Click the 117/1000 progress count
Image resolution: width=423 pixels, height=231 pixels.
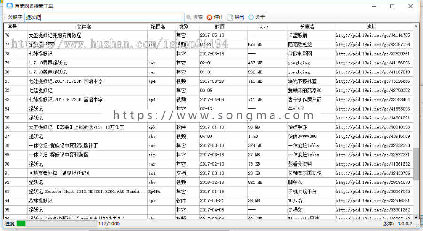[x=109, y=223]
